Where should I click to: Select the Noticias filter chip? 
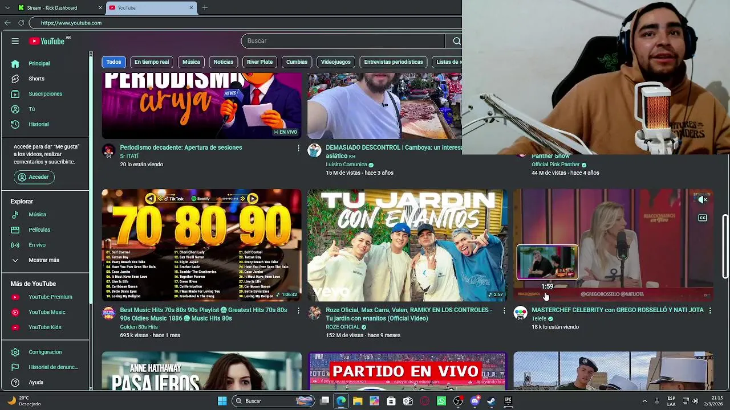[224, 62]
